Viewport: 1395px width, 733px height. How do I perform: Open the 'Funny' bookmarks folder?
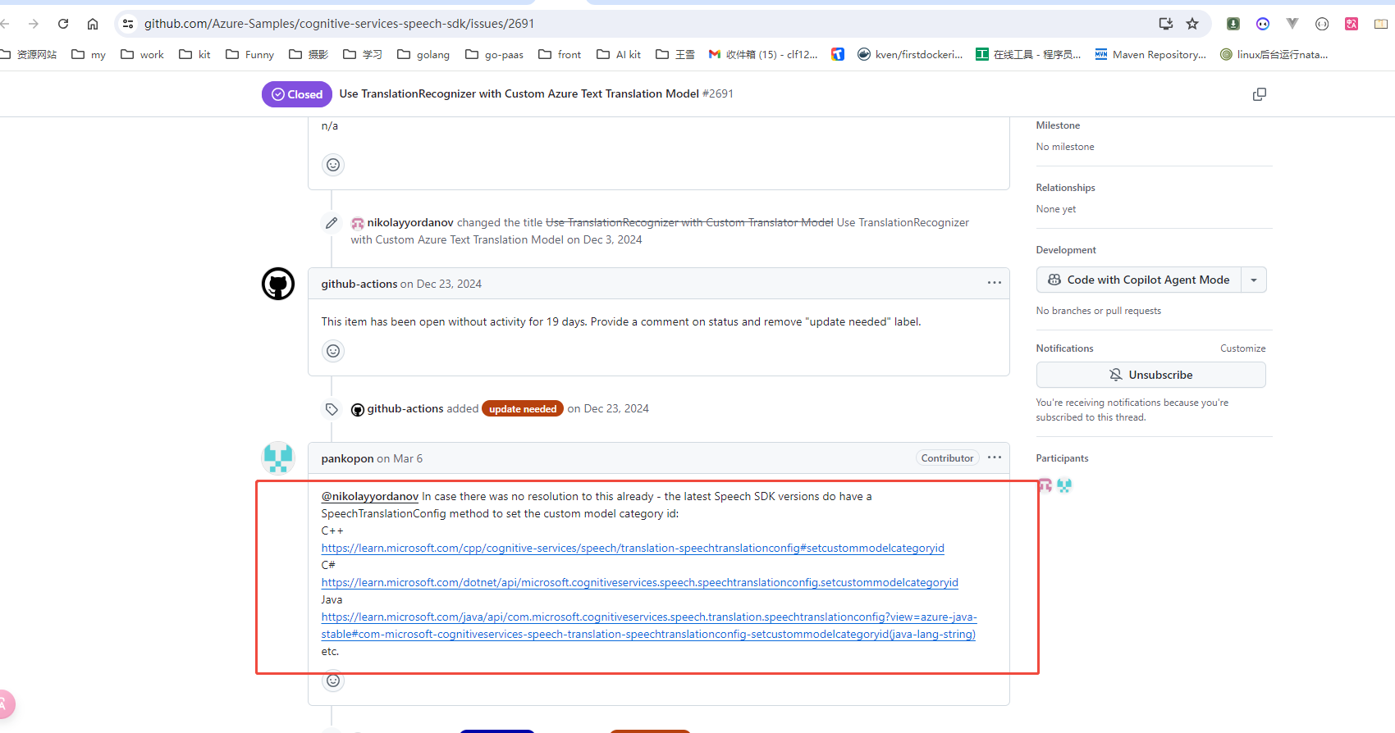249,54
